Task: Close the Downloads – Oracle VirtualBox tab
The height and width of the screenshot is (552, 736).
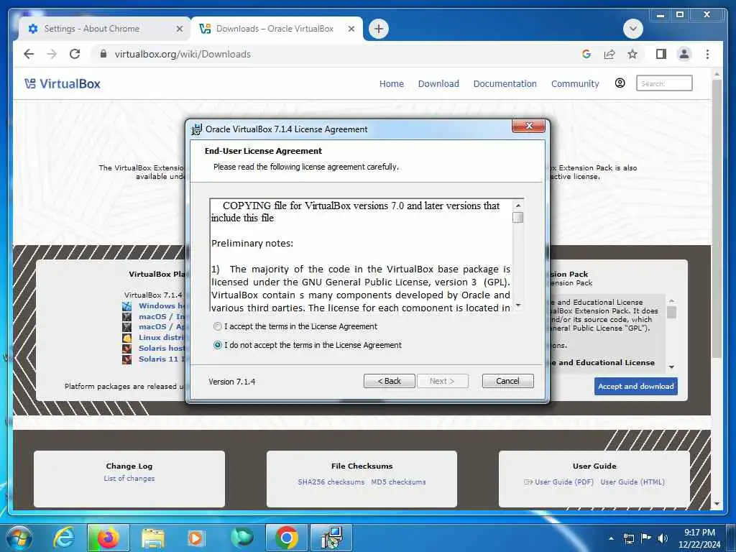Action: 351,29
